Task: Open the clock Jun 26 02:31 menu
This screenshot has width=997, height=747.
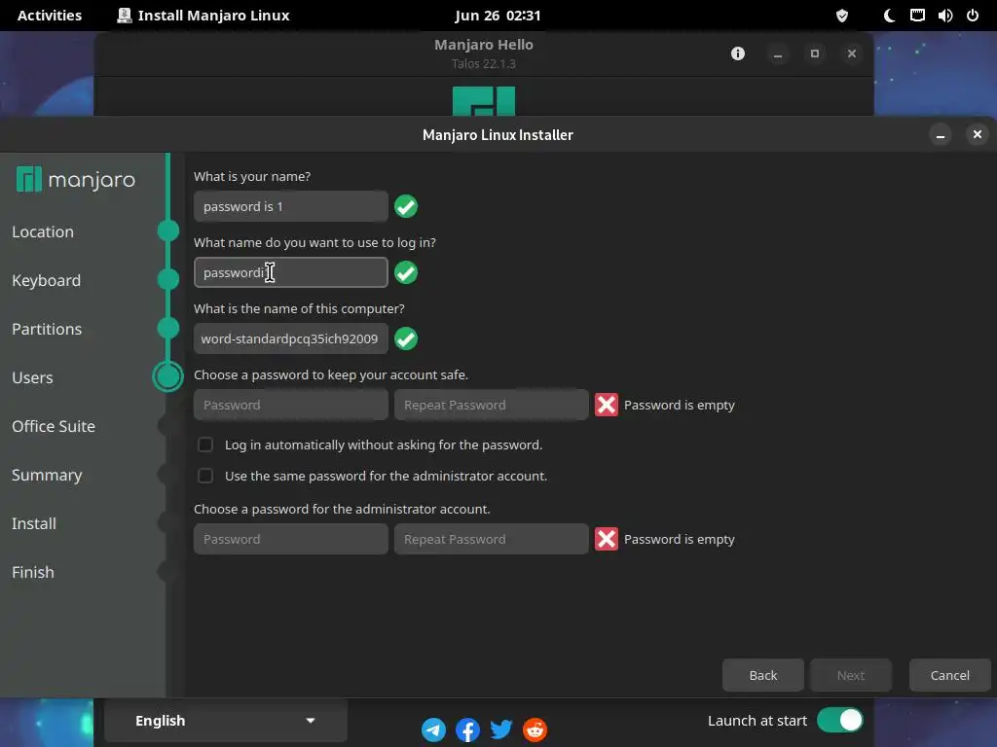Action: pos(498,16)
